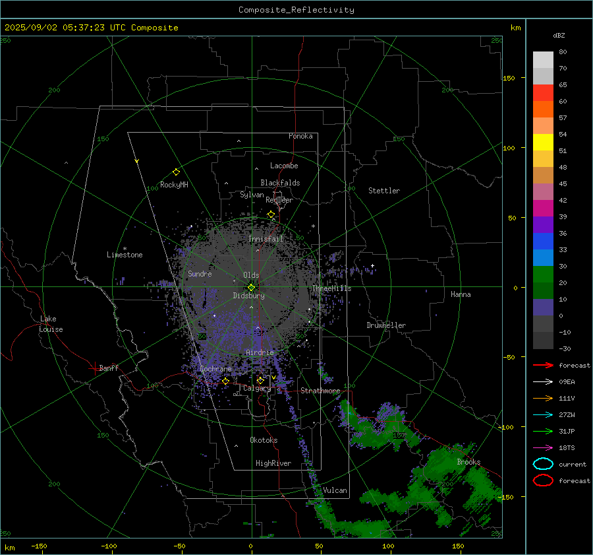Image resolution: width=593 pixels, height=555 pixels.
Task: Click the cyan current ellipse icon
Action: click(543, 464)
